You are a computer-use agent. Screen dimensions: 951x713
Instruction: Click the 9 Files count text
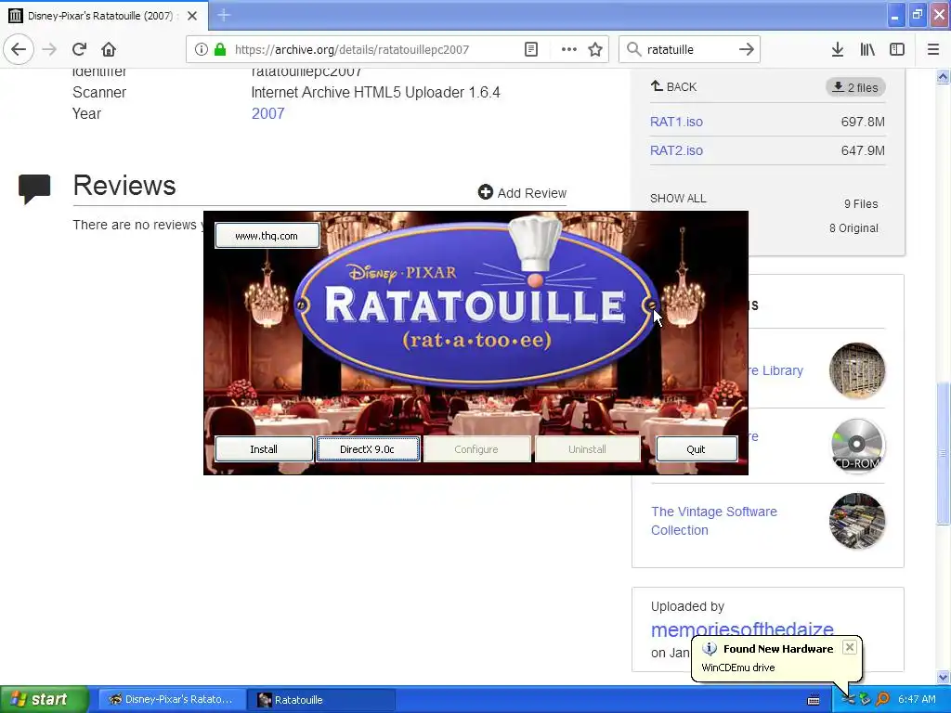coord(861,203)
